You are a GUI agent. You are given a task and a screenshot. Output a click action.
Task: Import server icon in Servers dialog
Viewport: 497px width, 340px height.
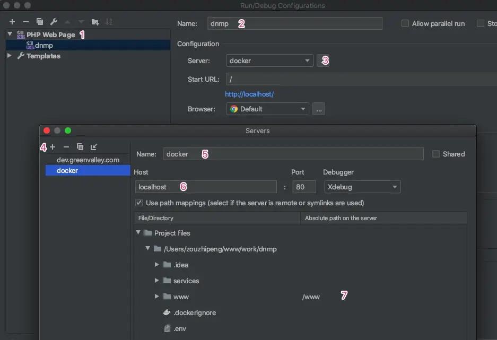point(93,147)
